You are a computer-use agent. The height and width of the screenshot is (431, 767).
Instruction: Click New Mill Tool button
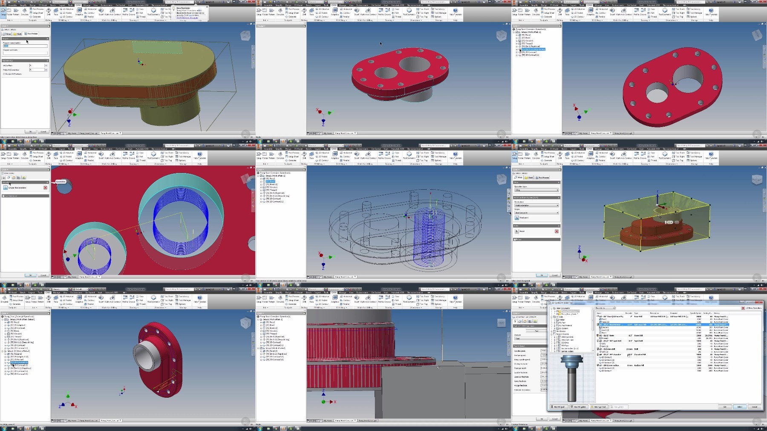click(x=559, y=407)
